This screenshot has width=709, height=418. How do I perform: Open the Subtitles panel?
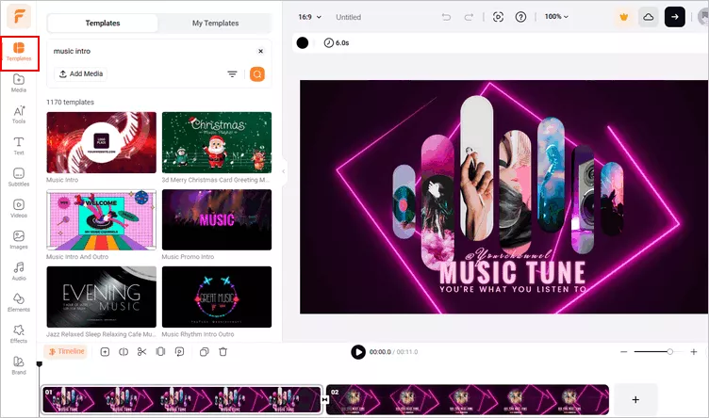(x=19, y=177)
